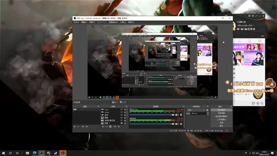Open source properties gear below sources list

[x=110, y=127]
